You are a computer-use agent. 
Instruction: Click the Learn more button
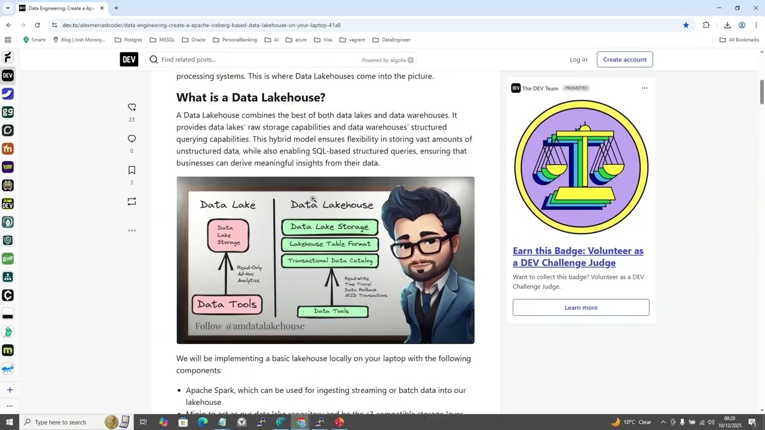(581, 308)
